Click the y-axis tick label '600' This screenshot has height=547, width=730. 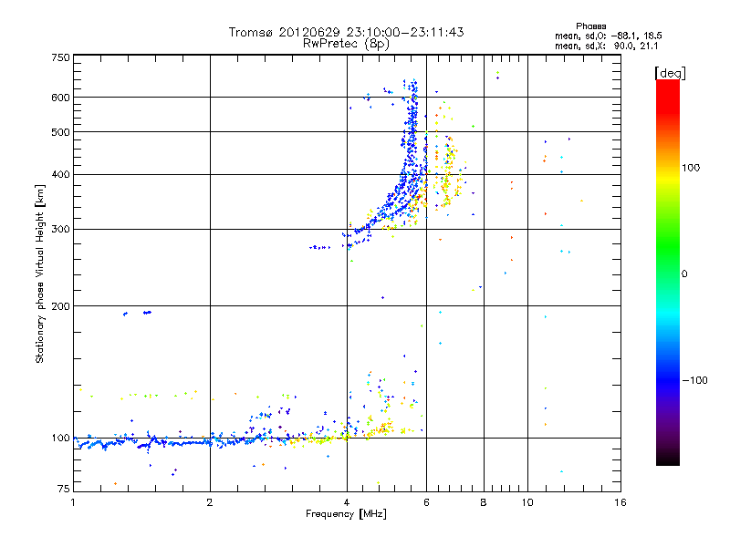(x=61, y=98)
